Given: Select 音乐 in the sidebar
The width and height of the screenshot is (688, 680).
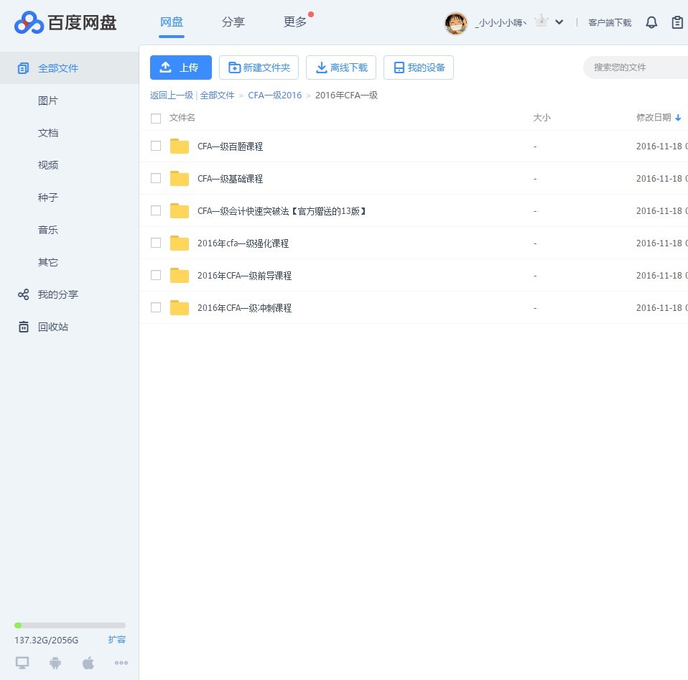Looking at the screenshot, I should (x=48, y=230).
